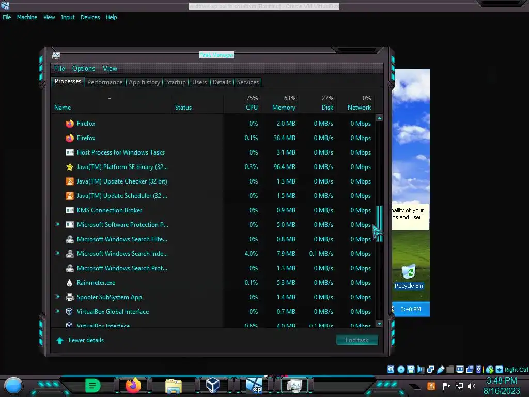Click the Microsoft Windows Search Protocol icon
Viewport: 529px width, 397px height.
70,268
